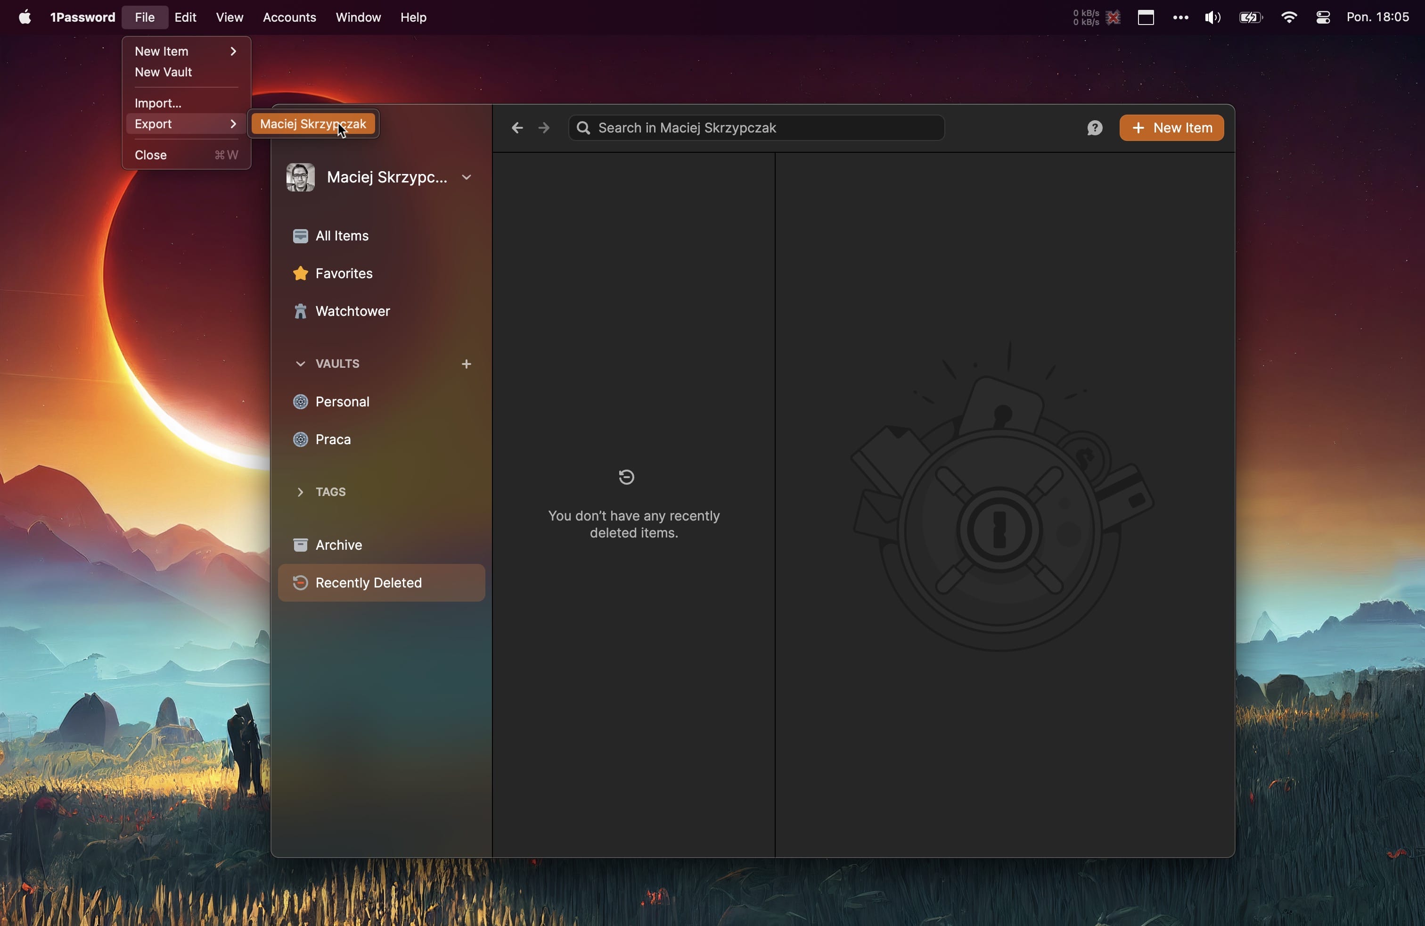The width and height of the screenshot is (1425, 926).
Task: Go back with the left arrow
Action: coord(517,128)
